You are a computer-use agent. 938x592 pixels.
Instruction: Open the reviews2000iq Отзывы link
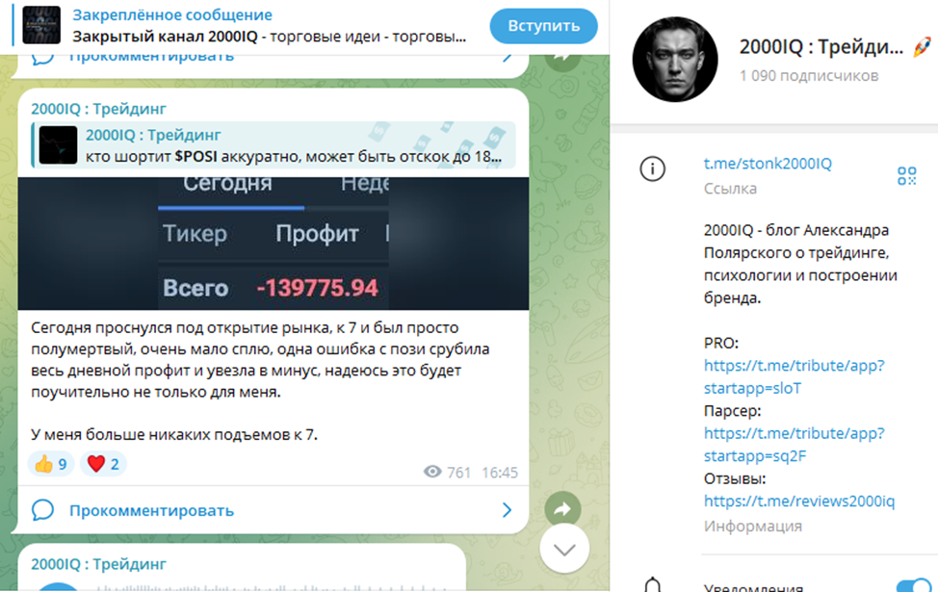tap(799, 502)
